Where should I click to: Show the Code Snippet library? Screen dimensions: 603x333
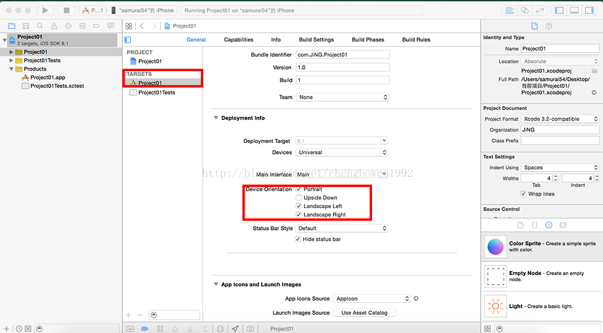point(534,225)
